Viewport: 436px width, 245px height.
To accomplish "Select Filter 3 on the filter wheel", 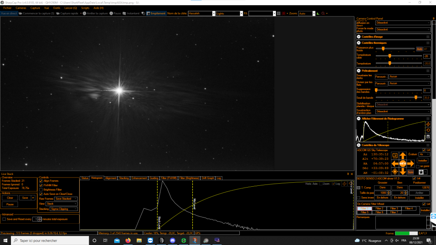I will [394, 208].
